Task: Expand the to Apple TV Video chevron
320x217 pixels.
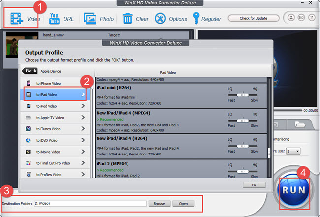Action: click(x=83, y=117)
